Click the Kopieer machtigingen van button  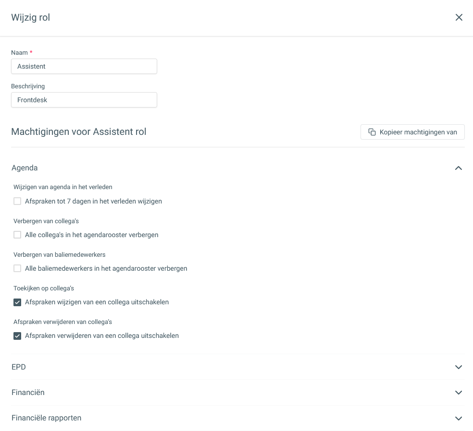click(412, 132)
